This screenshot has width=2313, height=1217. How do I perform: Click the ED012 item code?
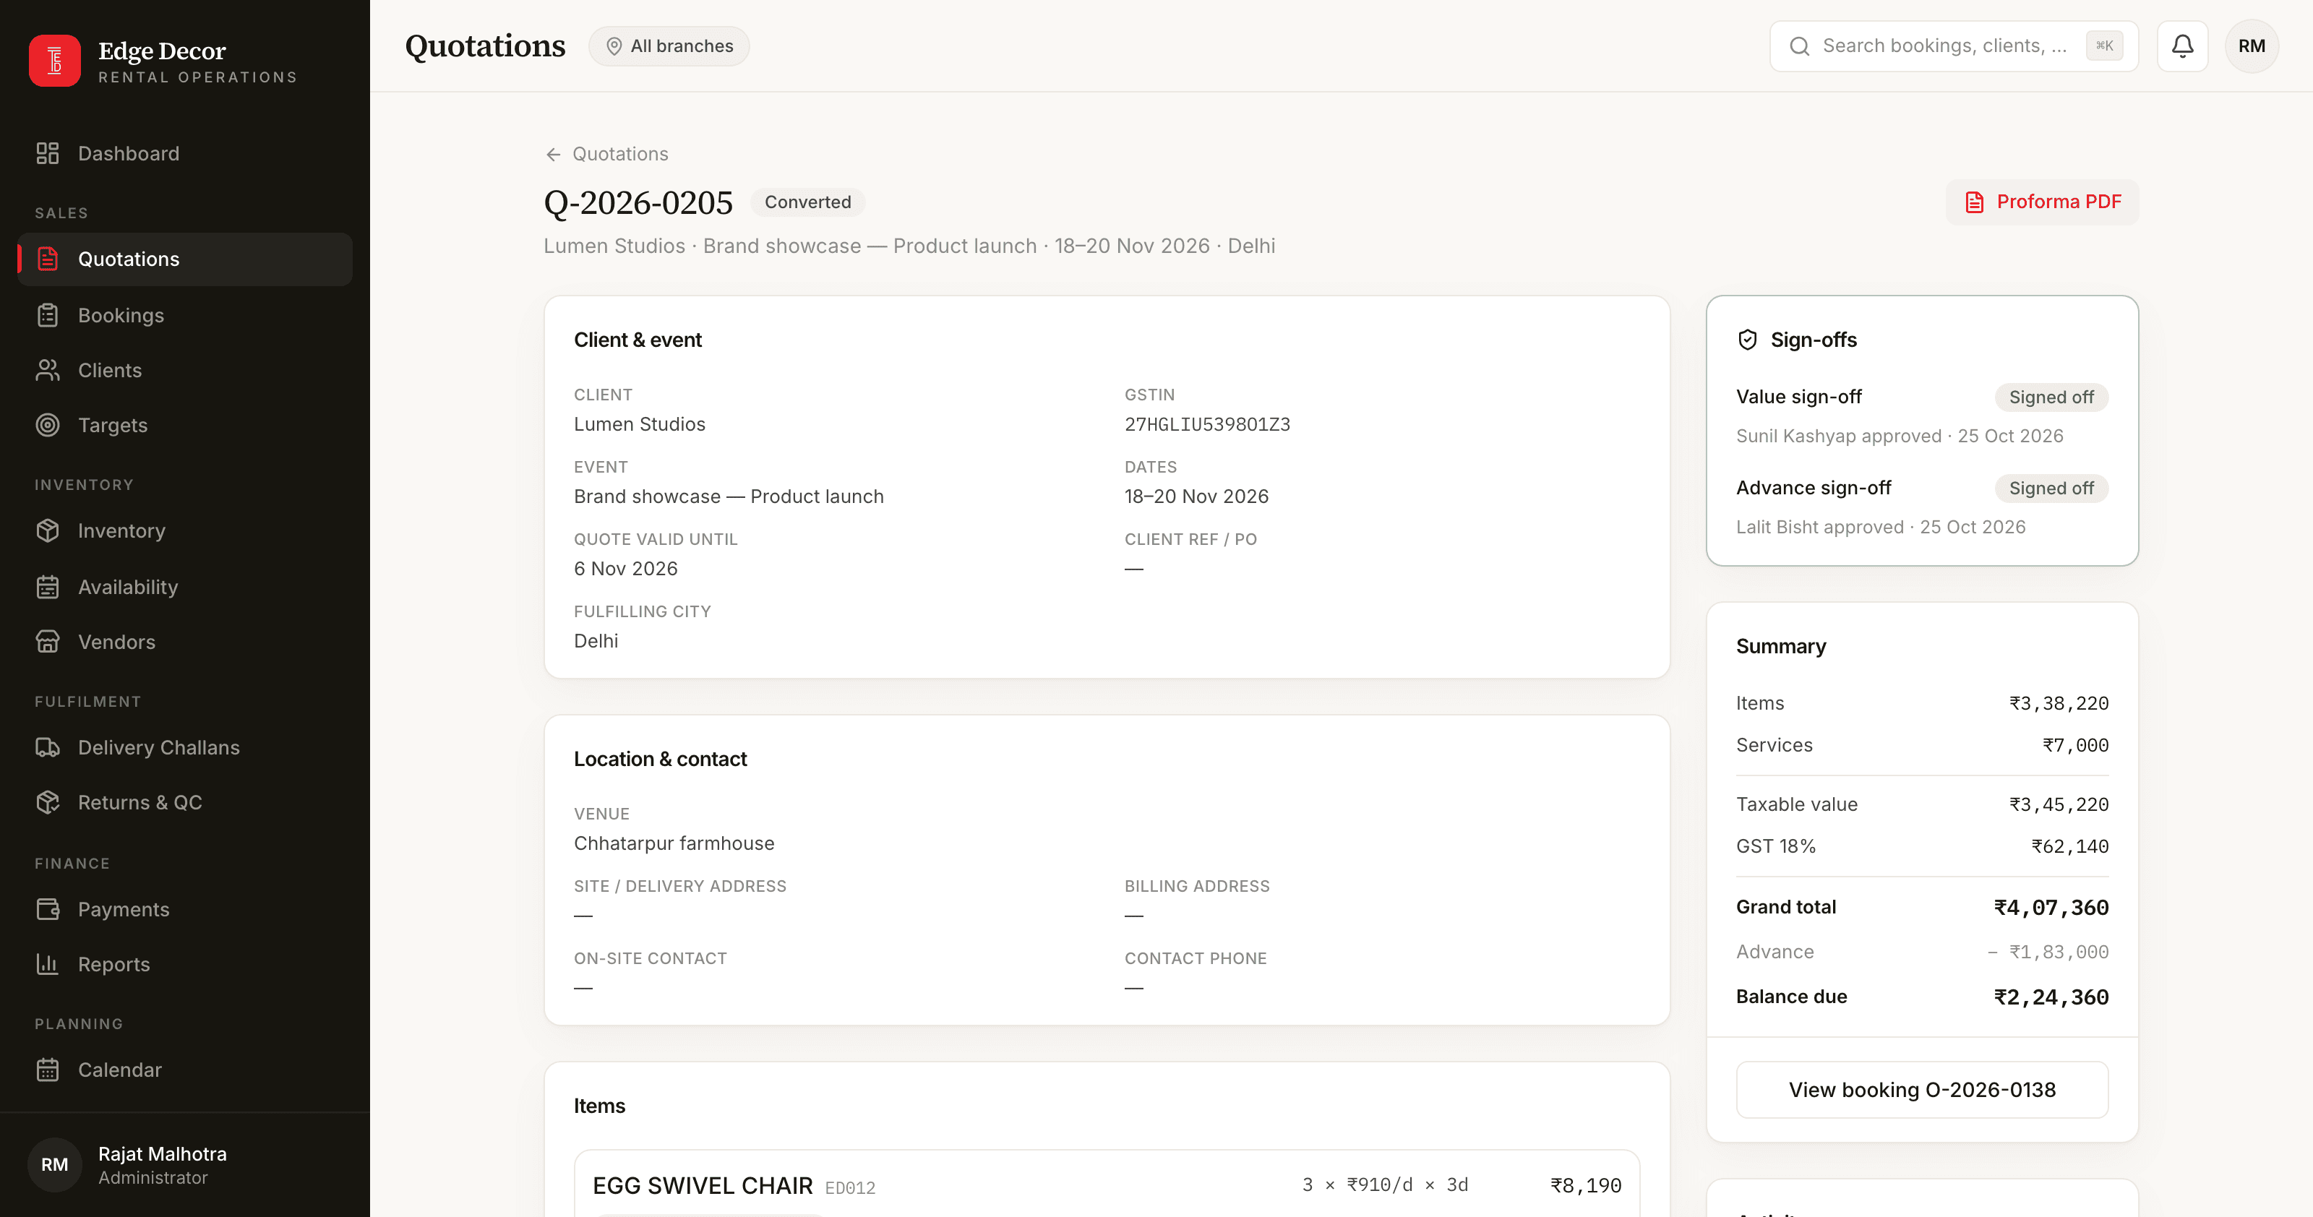[849, 1188]
